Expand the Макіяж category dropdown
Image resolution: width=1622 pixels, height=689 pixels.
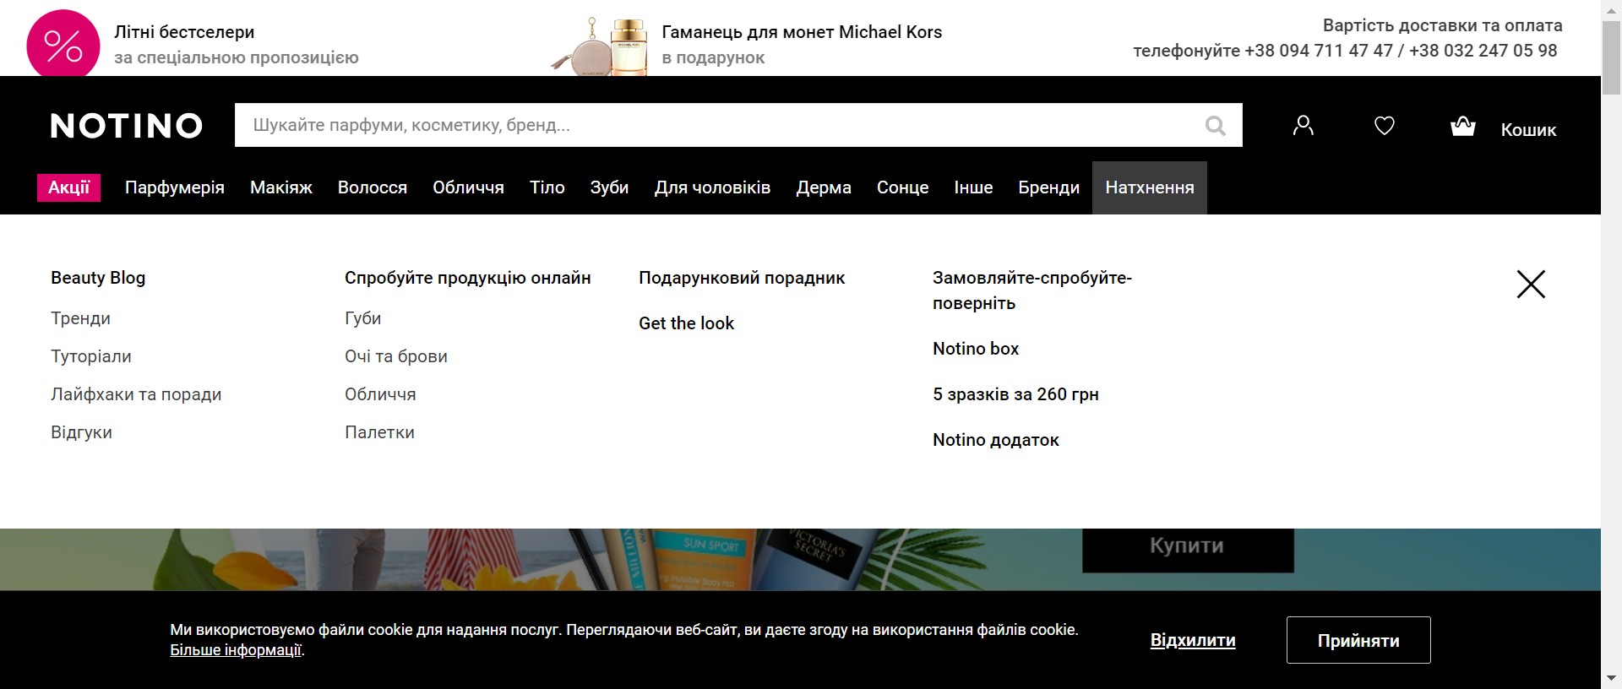point(281,187)
